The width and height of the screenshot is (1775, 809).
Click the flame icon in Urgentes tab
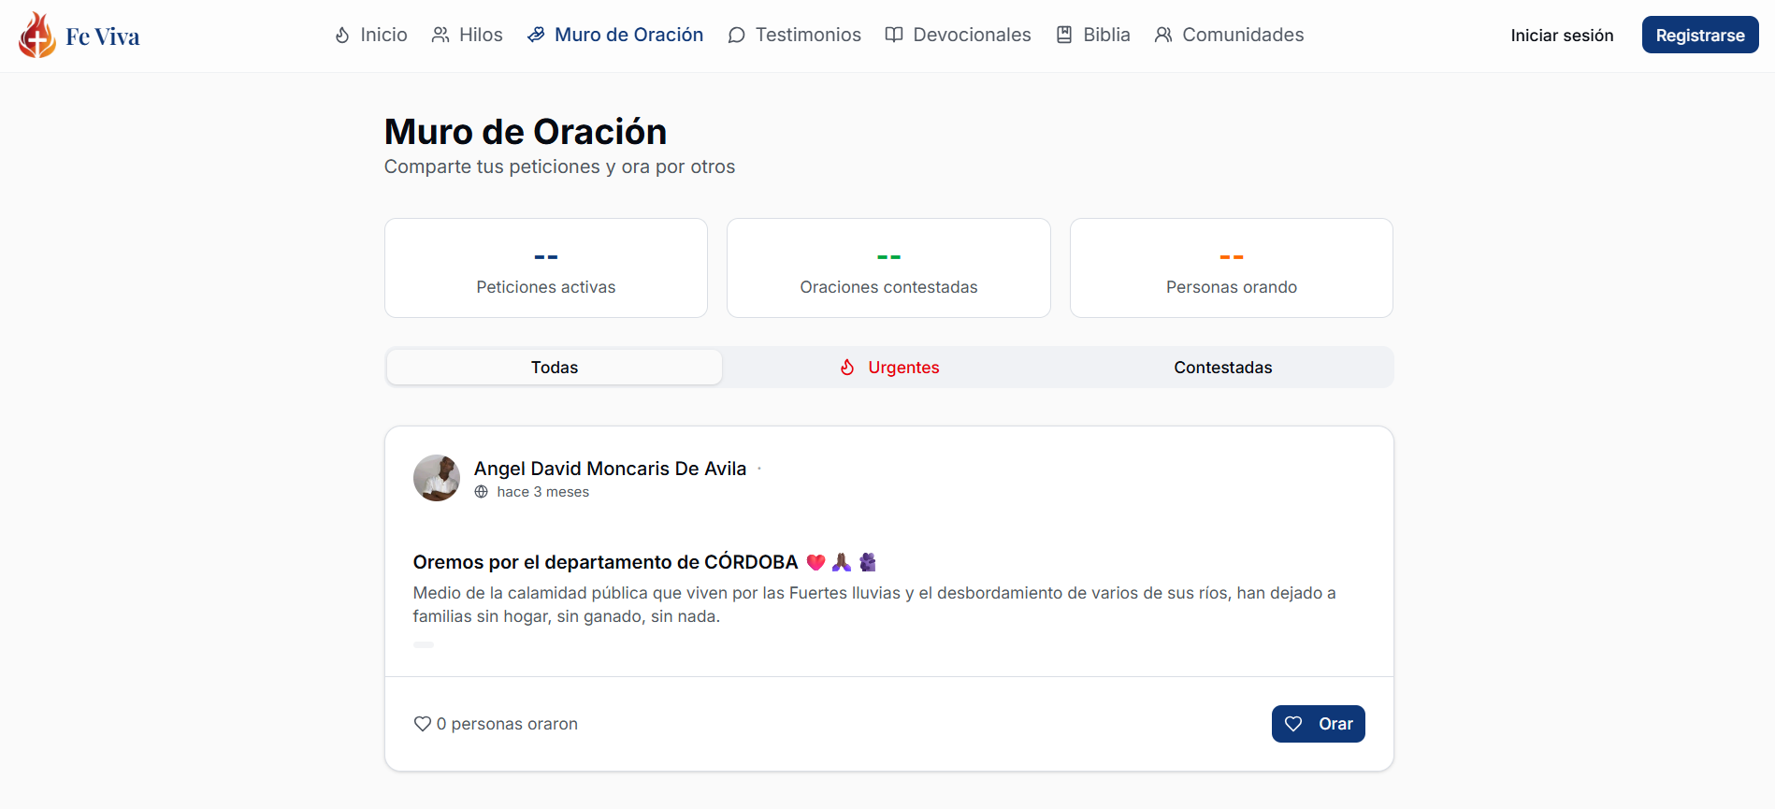[x=847, y=368]
